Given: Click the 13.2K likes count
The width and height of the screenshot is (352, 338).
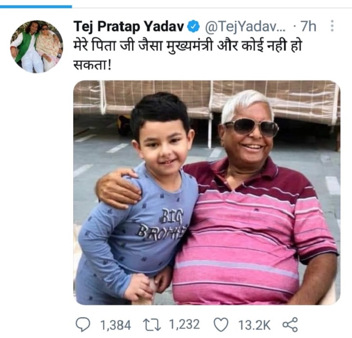Looking at the screenshot, I should click(x=254, y=325).
